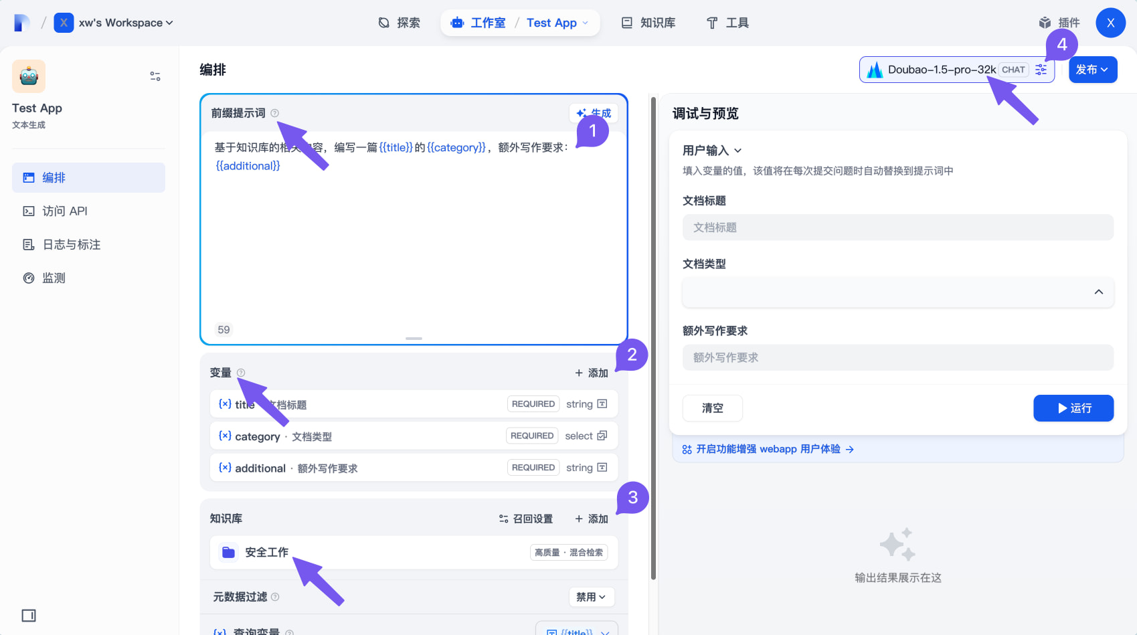Open 开启功能增强 webapp 用户体验 link
1137x635 pixels.
point(768,449)
